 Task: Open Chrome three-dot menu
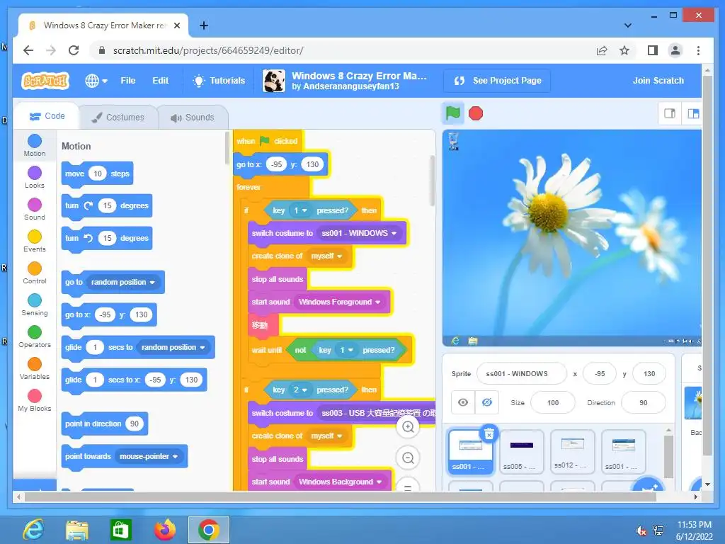click(x=698, y=50)
